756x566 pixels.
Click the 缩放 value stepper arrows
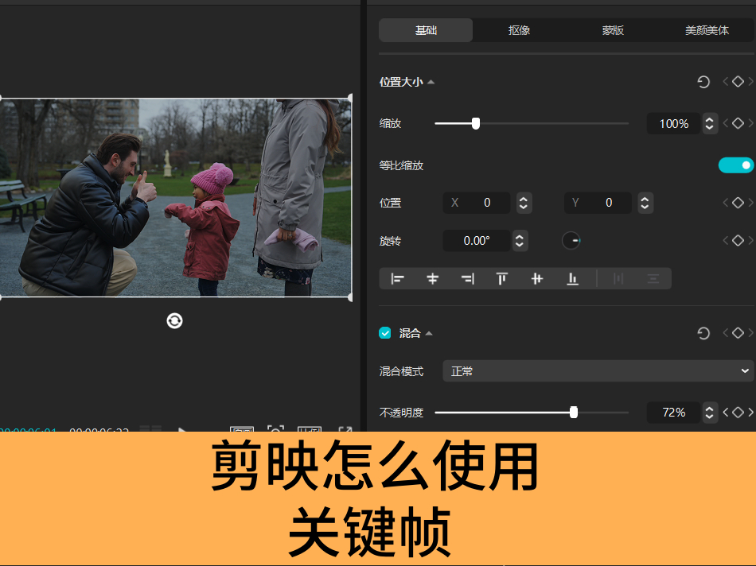[x=709, y=124]
